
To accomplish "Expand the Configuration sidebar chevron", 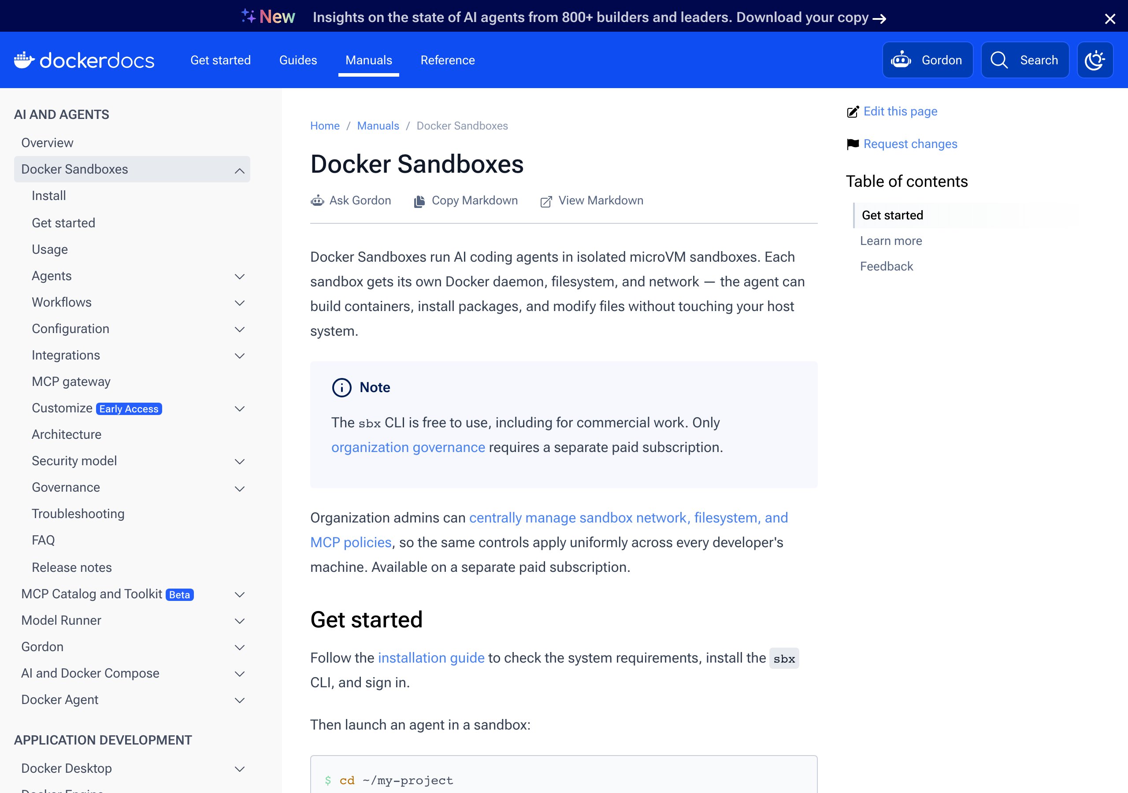I will tap(240, 330).
